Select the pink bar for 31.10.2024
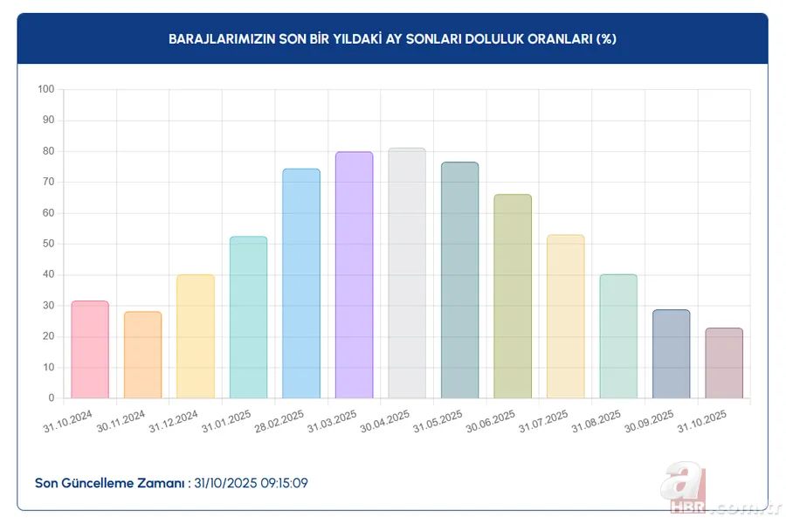 coord(90,349)
